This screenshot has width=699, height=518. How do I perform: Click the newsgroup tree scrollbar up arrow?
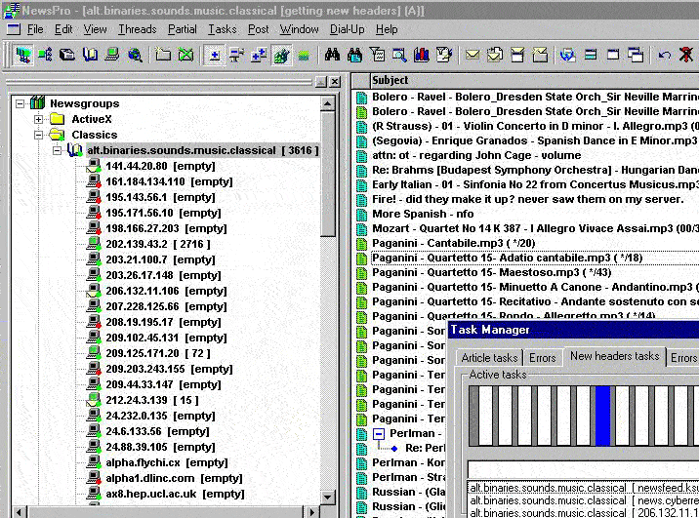tap(329, 102)
